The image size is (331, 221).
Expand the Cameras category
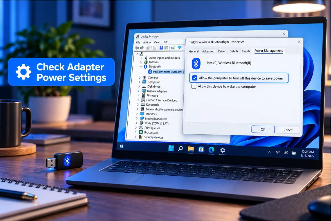coord(140,78)
